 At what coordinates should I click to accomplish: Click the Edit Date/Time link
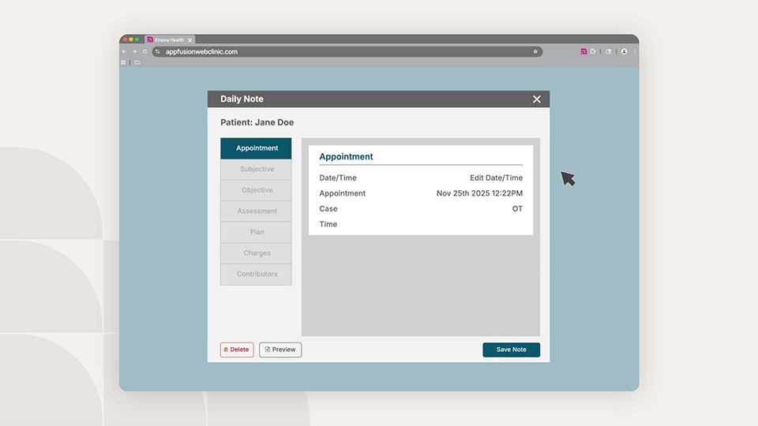coord(496,178)
